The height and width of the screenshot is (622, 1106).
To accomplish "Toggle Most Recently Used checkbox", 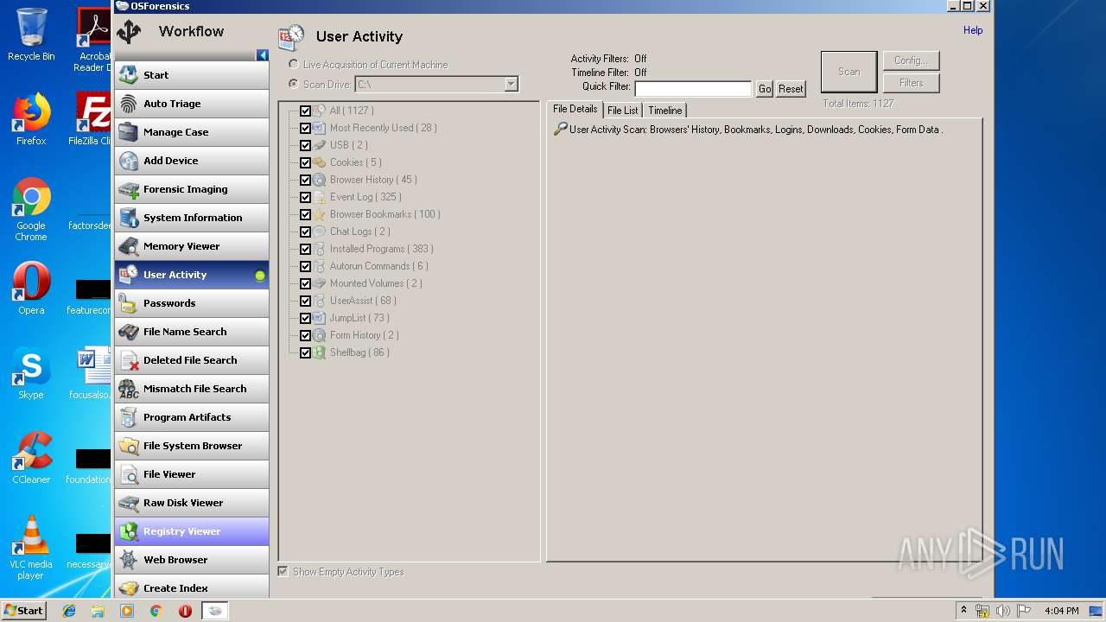I will (305, 128).
